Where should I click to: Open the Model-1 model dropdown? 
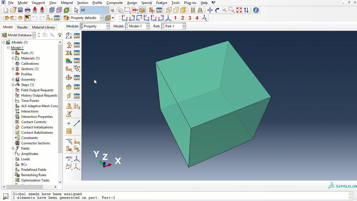(138, 26)
